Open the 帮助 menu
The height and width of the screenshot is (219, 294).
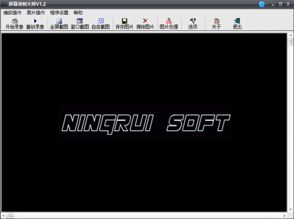pyautogui.click(x=78, y=13)
